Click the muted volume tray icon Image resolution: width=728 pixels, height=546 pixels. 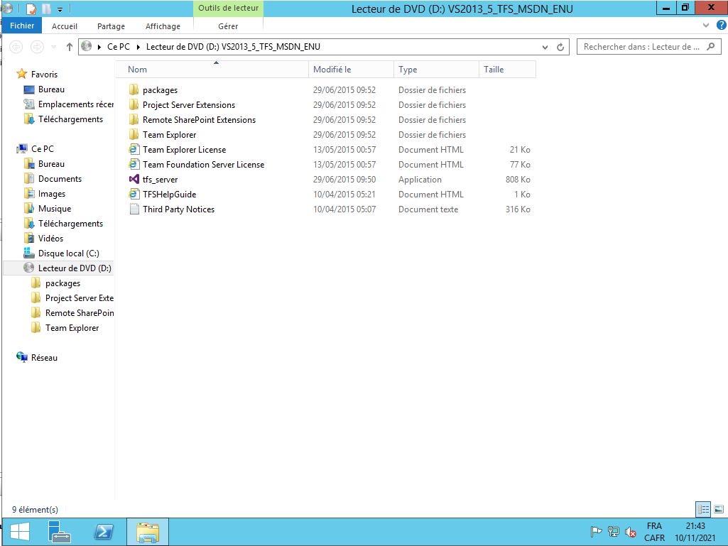[630, 532]
